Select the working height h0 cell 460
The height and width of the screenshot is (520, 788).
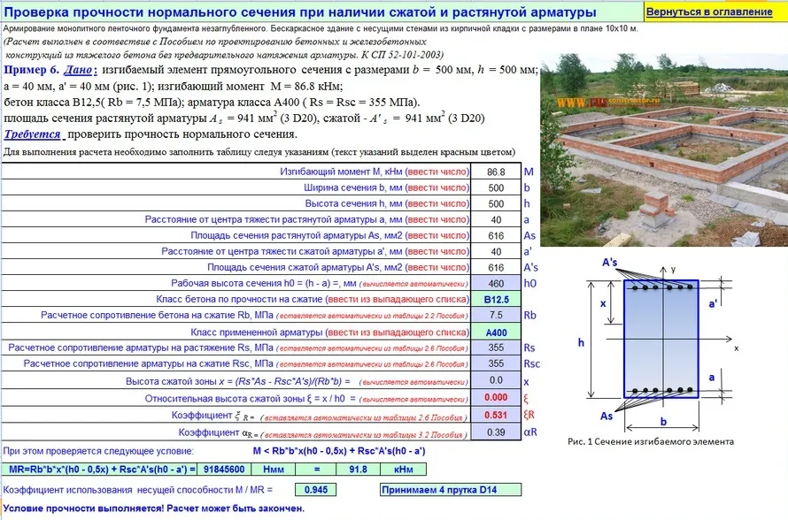tap(496, 283)
